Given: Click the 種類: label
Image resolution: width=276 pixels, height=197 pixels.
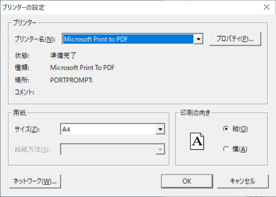Looking at the screenshot, I should [22, 68].
